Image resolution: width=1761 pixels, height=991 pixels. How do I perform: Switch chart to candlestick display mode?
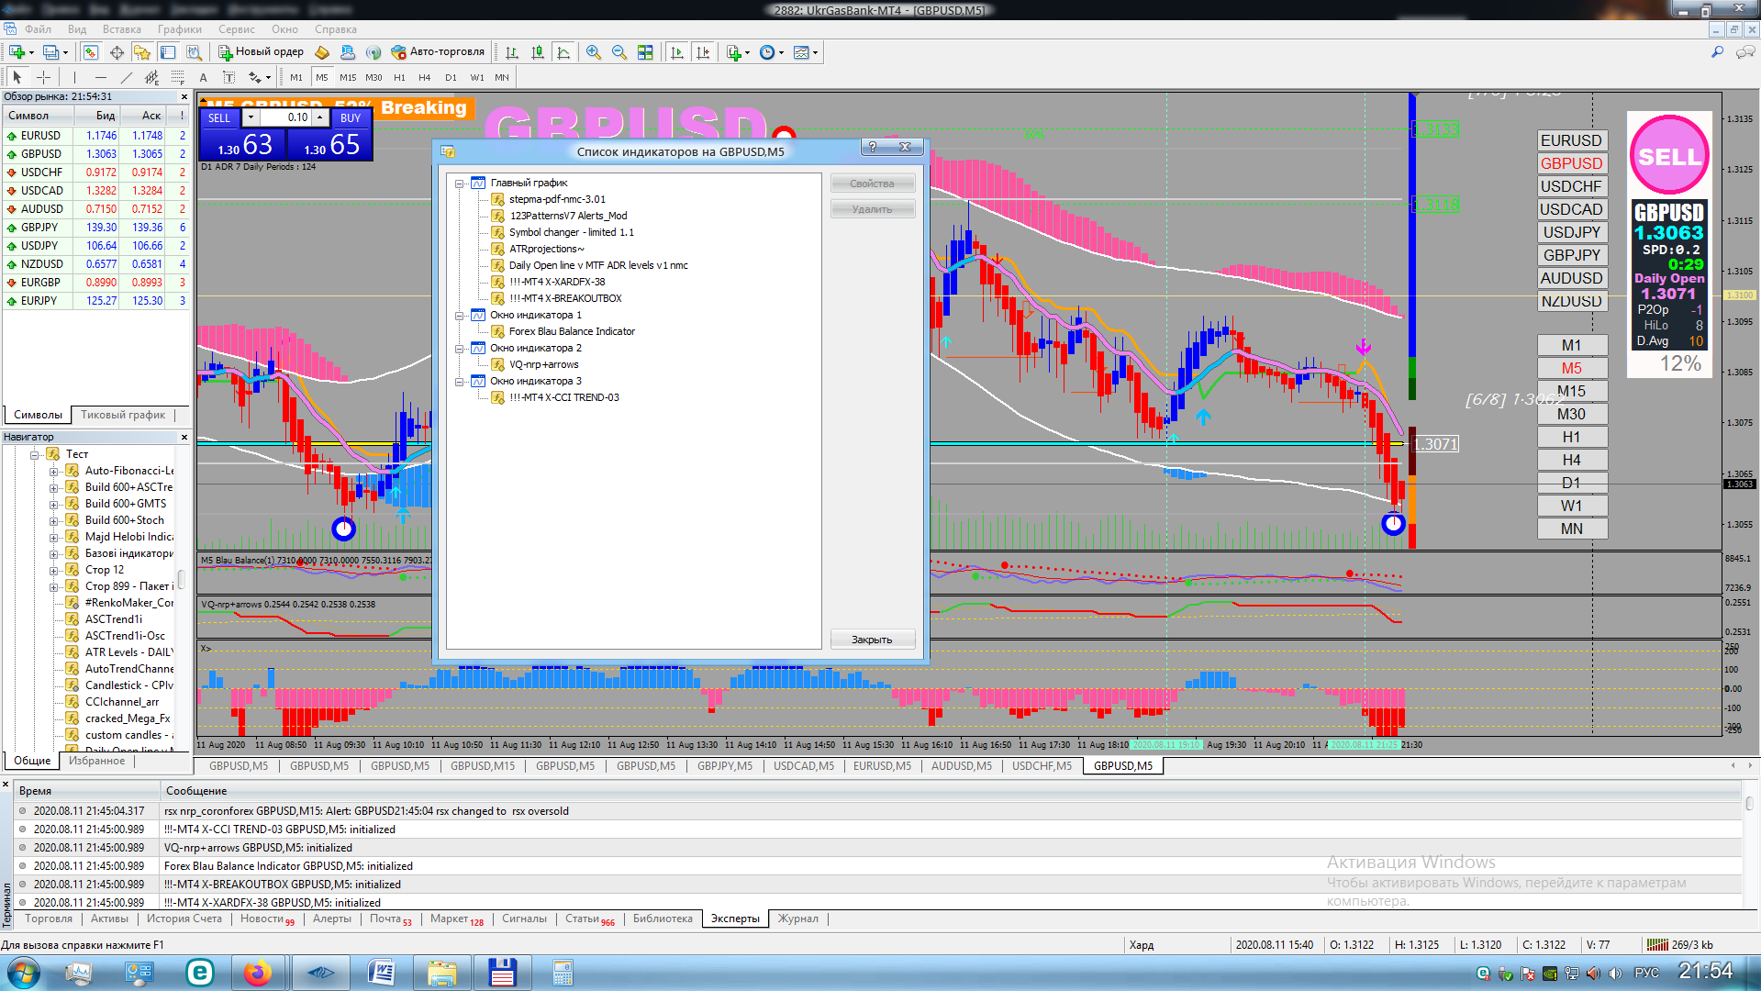pyautogui.click(x=538, y=52)
